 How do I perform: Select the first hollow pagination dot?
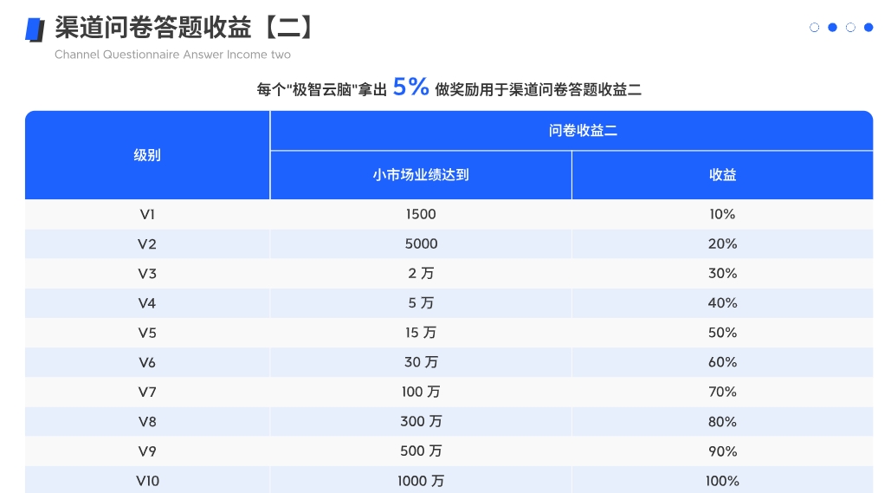point(814,28)
